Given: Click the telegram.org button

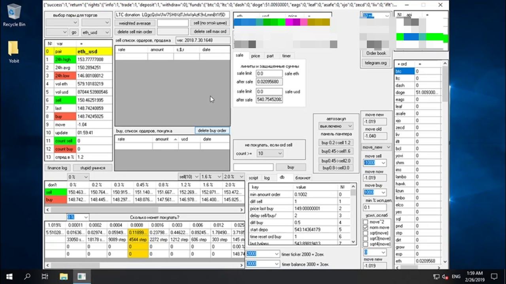Looking at the screenshot, I should 376,63.
